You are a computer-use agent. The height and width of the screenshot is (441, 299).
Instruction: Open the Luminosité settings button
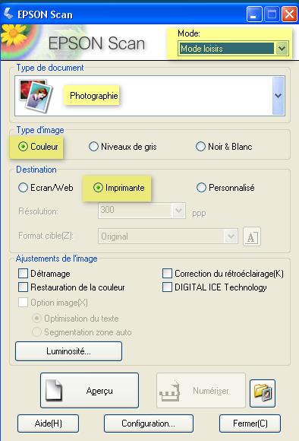coord(69,351)
